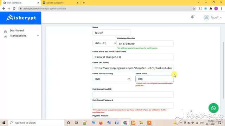Open the notifications bell
Image resolution: width=225 pixels, height=126 pixels.
pyautogui.click(x=192, y=17)
